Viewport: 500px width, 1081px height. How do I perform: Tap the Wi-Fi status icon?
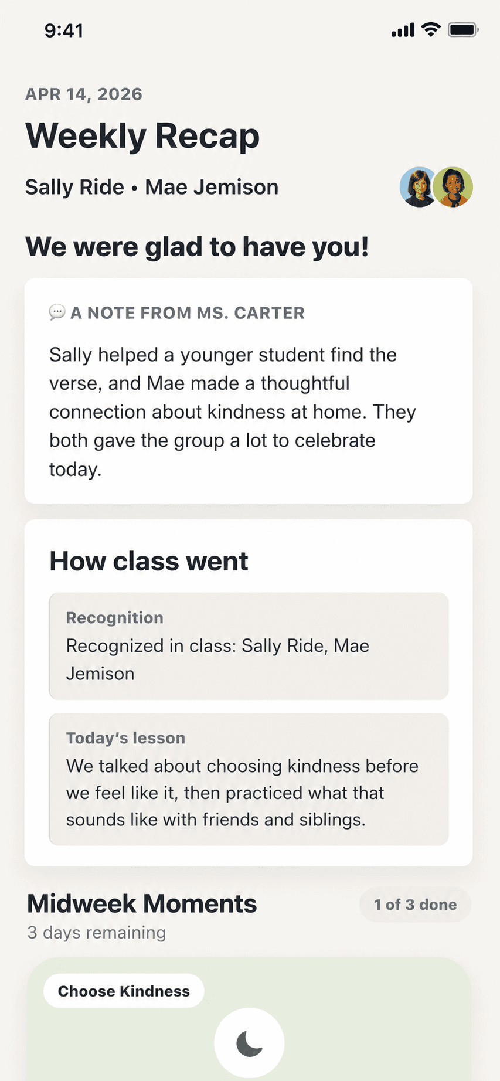431,29
